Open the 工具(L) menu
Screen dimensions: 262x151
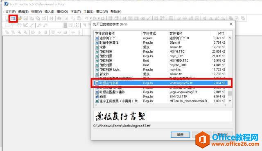[88, 11]
